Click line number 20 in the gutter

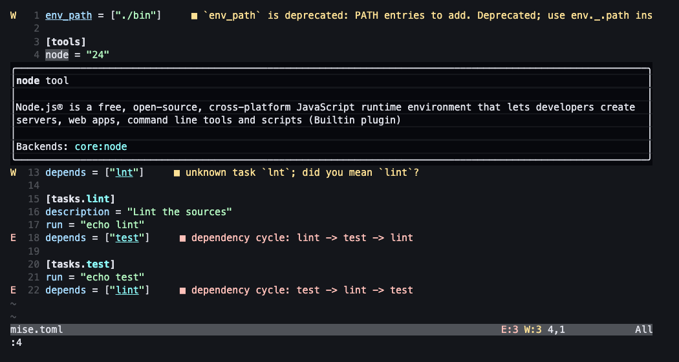click(34, 264)
